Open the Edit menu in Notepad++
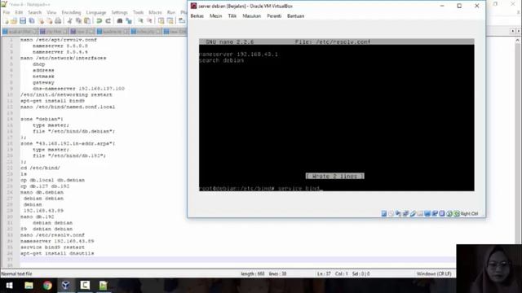This screenshot has width=522, height=293. point(19,12)
